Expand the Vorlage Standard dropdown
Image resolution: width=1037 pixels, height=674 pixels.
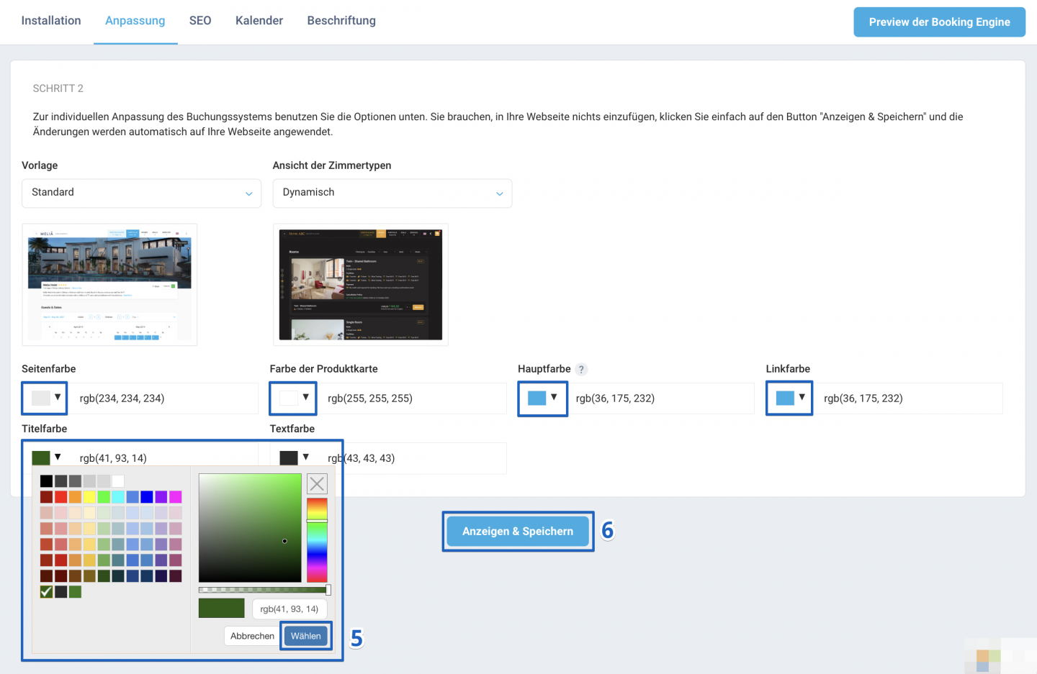click(141, 193)
